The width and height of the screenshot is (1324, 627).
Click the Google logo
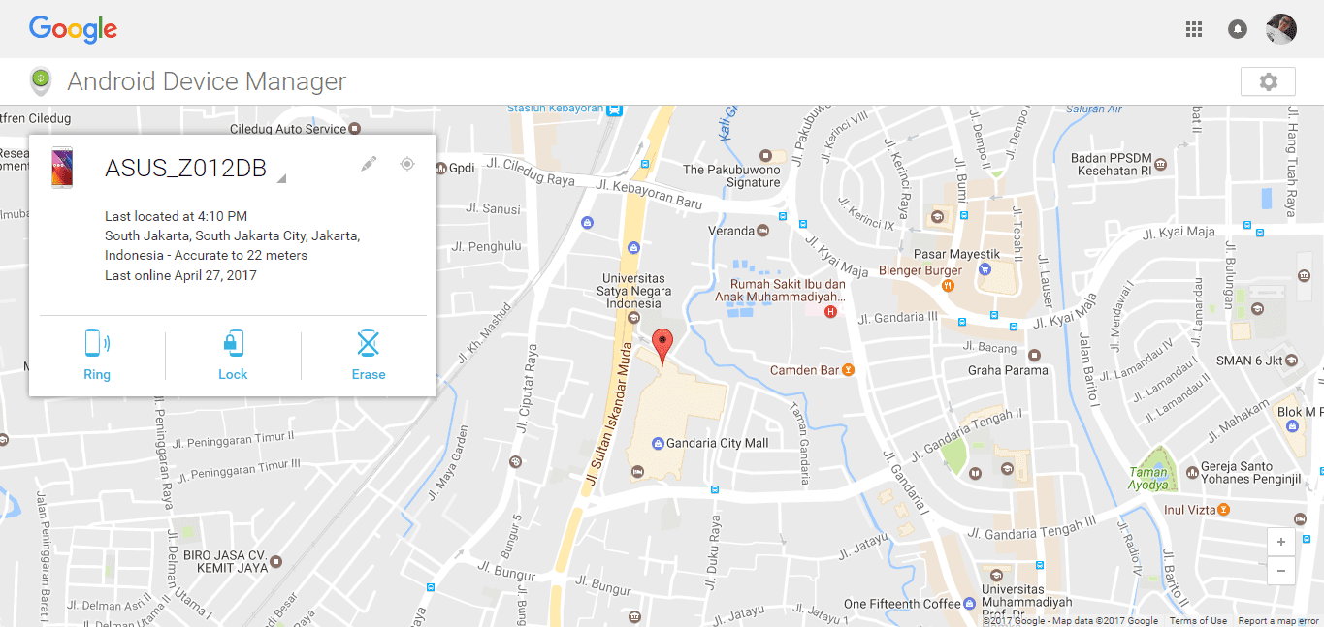[73, 29]
